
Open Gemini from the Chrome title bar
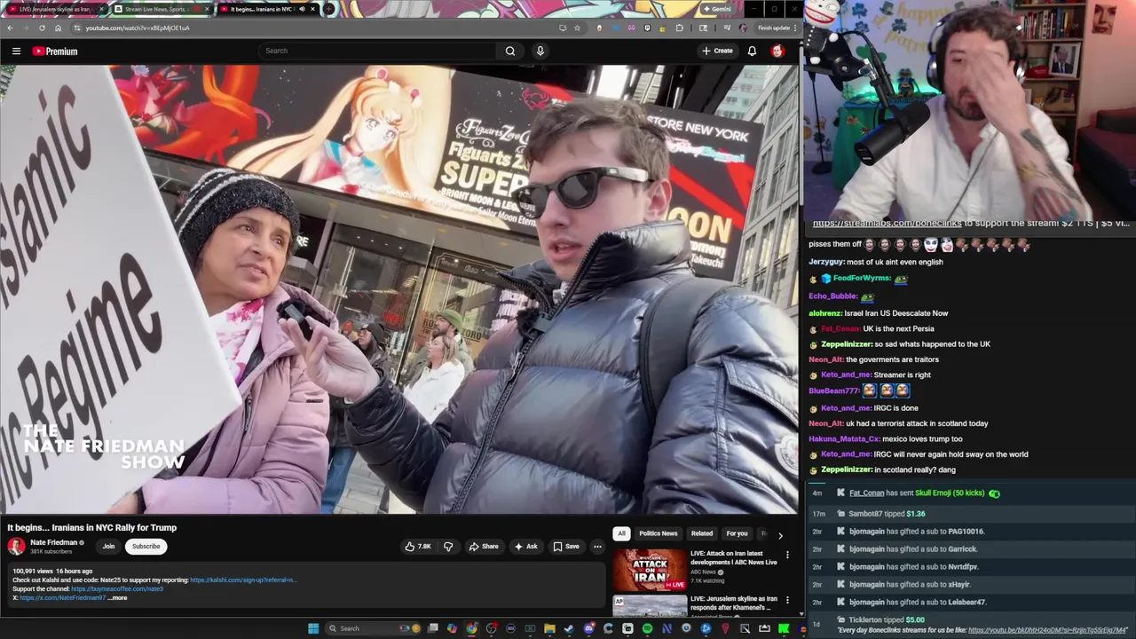point(717,9)
